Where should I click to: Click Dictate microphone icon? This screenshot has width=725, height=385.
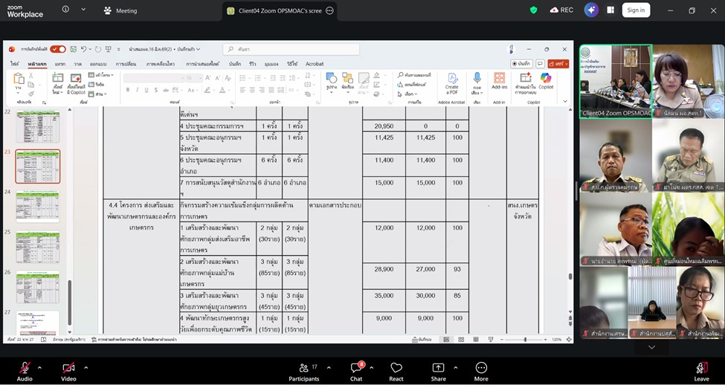tap(477, 78)
